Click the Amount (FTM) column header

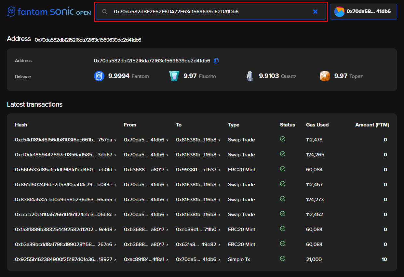pyautogui.click(x=372, y=125)
